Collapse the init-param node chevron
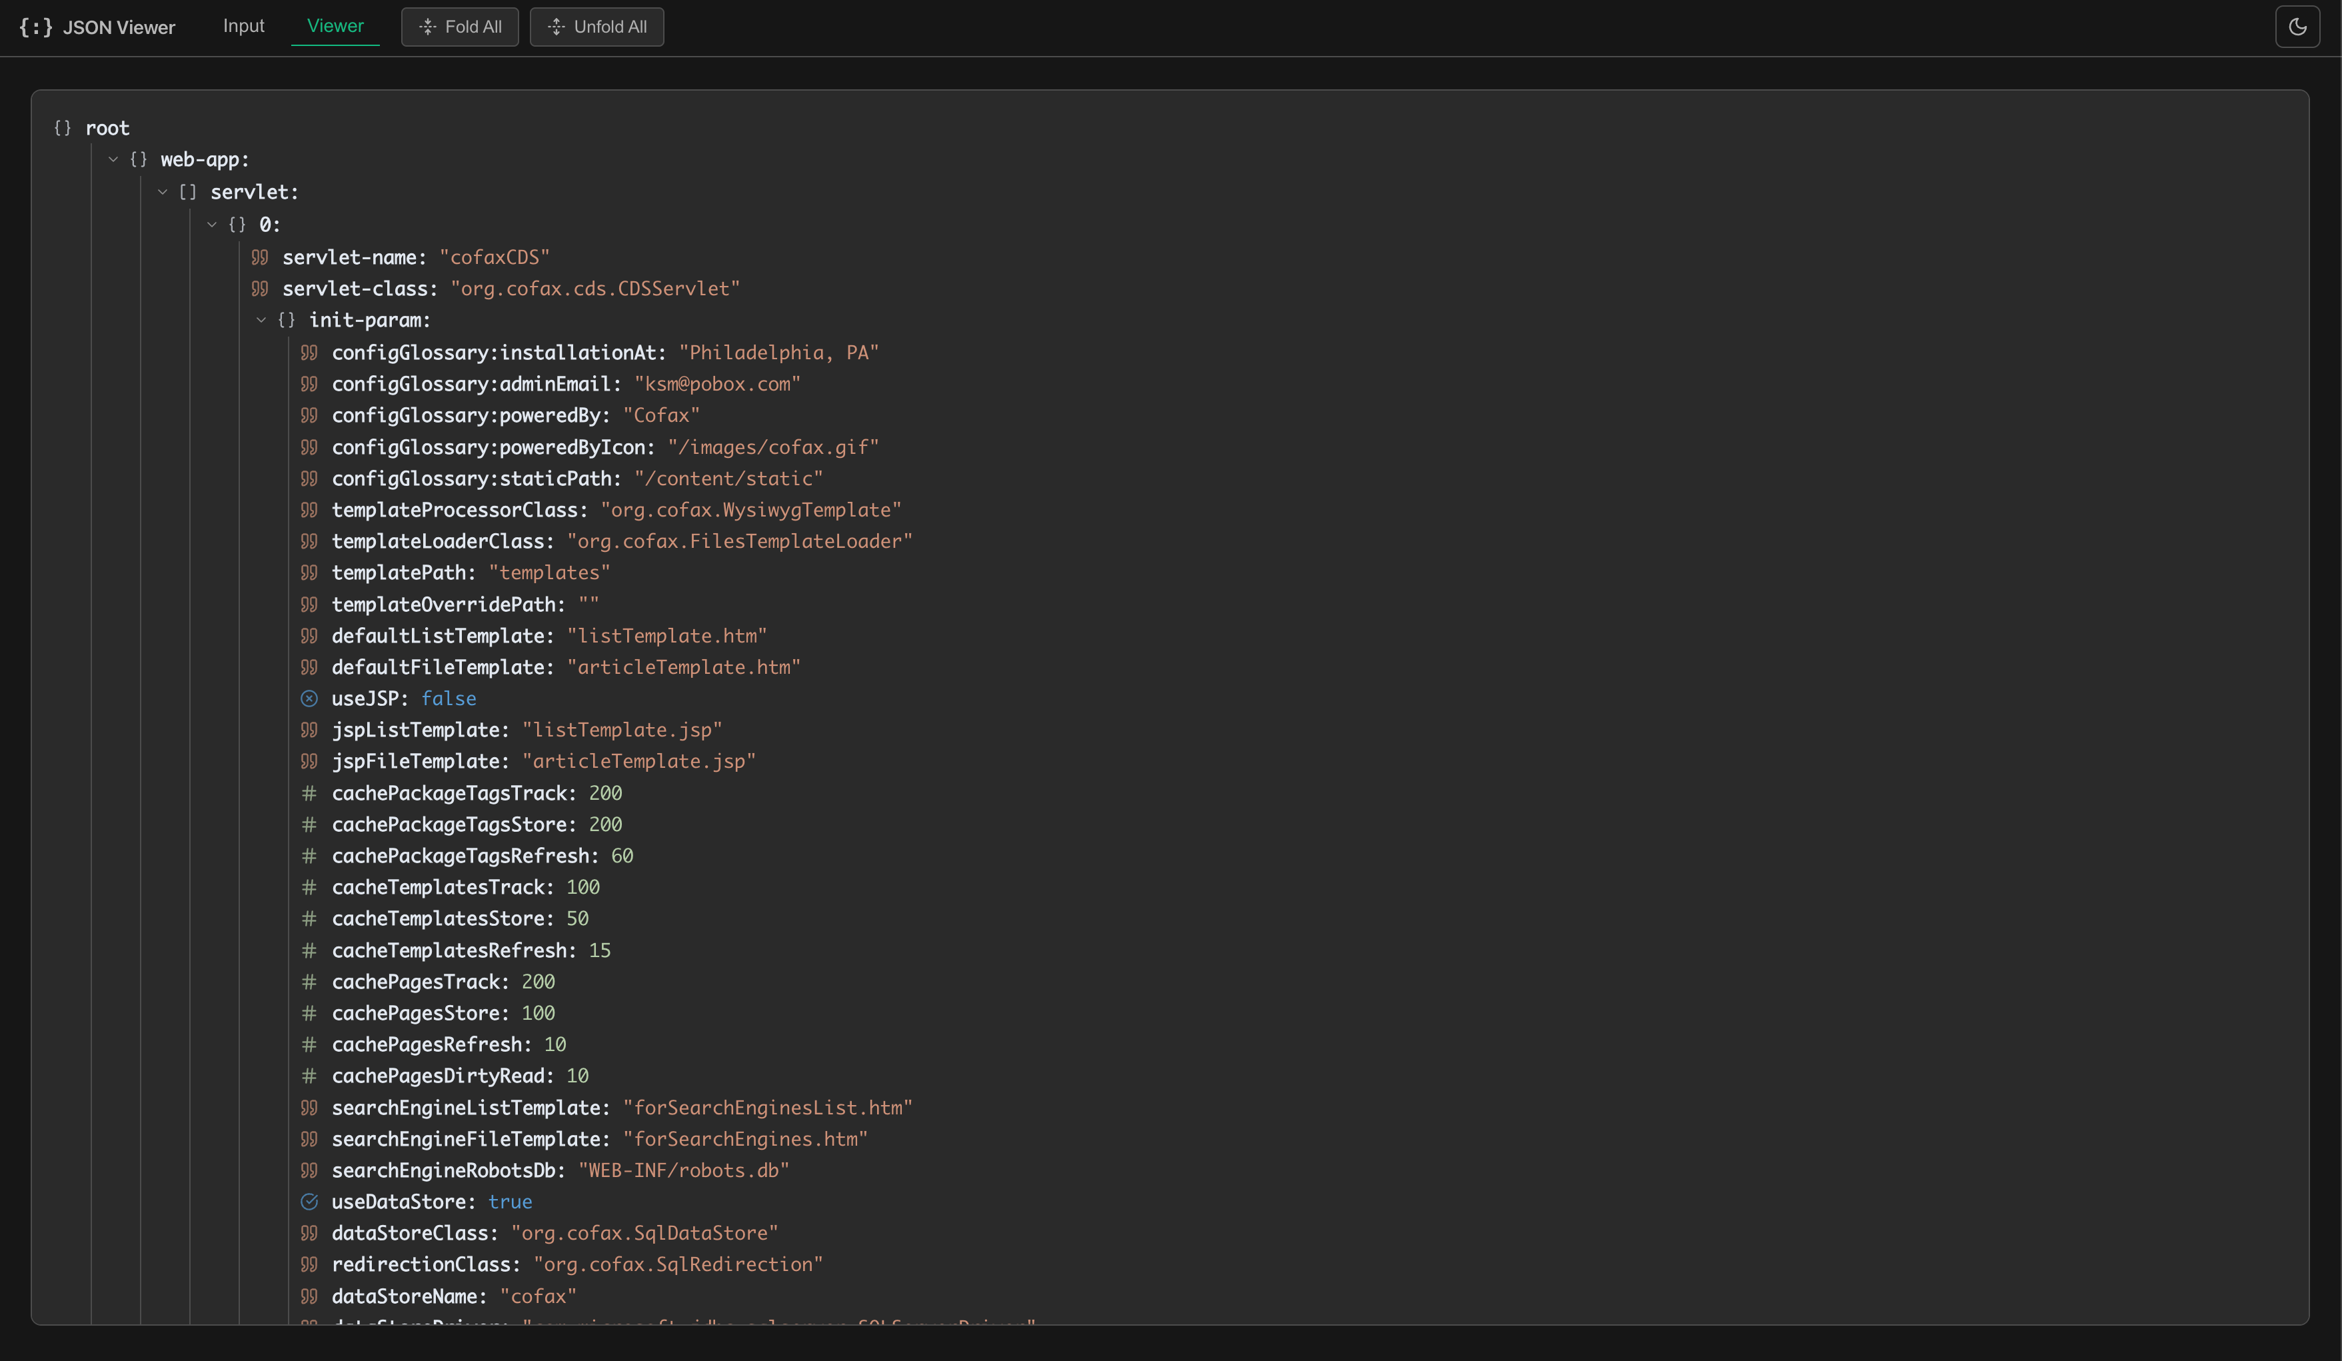 (x=261, y=320)
